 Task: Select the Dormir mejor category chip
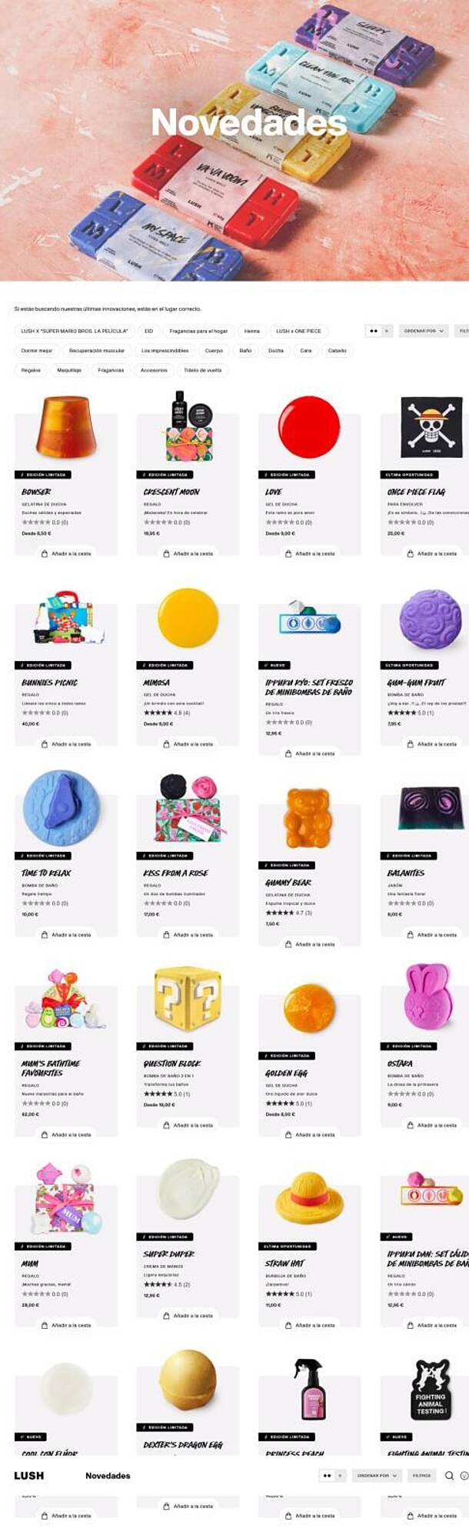click(x=37, y=350)
